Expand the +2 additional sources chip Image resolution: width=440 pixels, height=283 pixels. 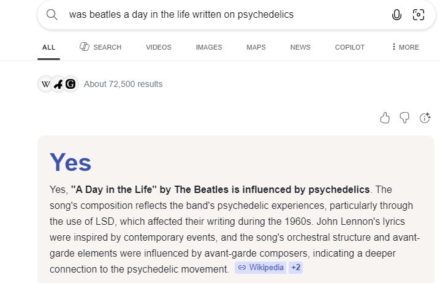pos(296,268)
